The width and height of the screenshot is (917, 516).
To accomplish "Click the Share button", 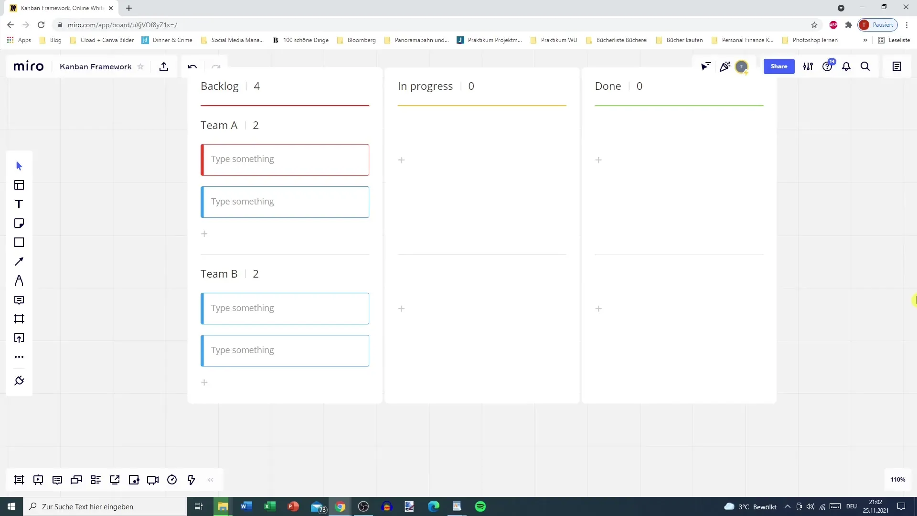I will [779, 67].
